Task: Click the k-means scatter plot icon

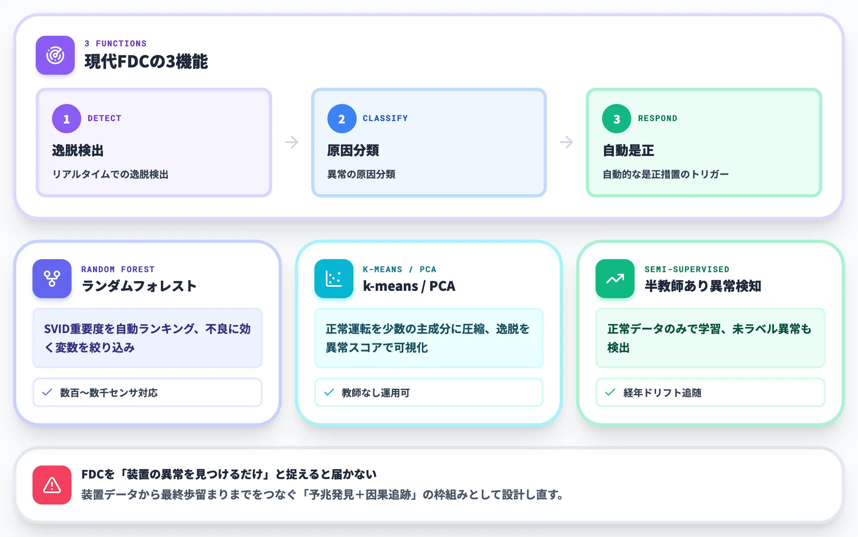Action: [334, 279]
